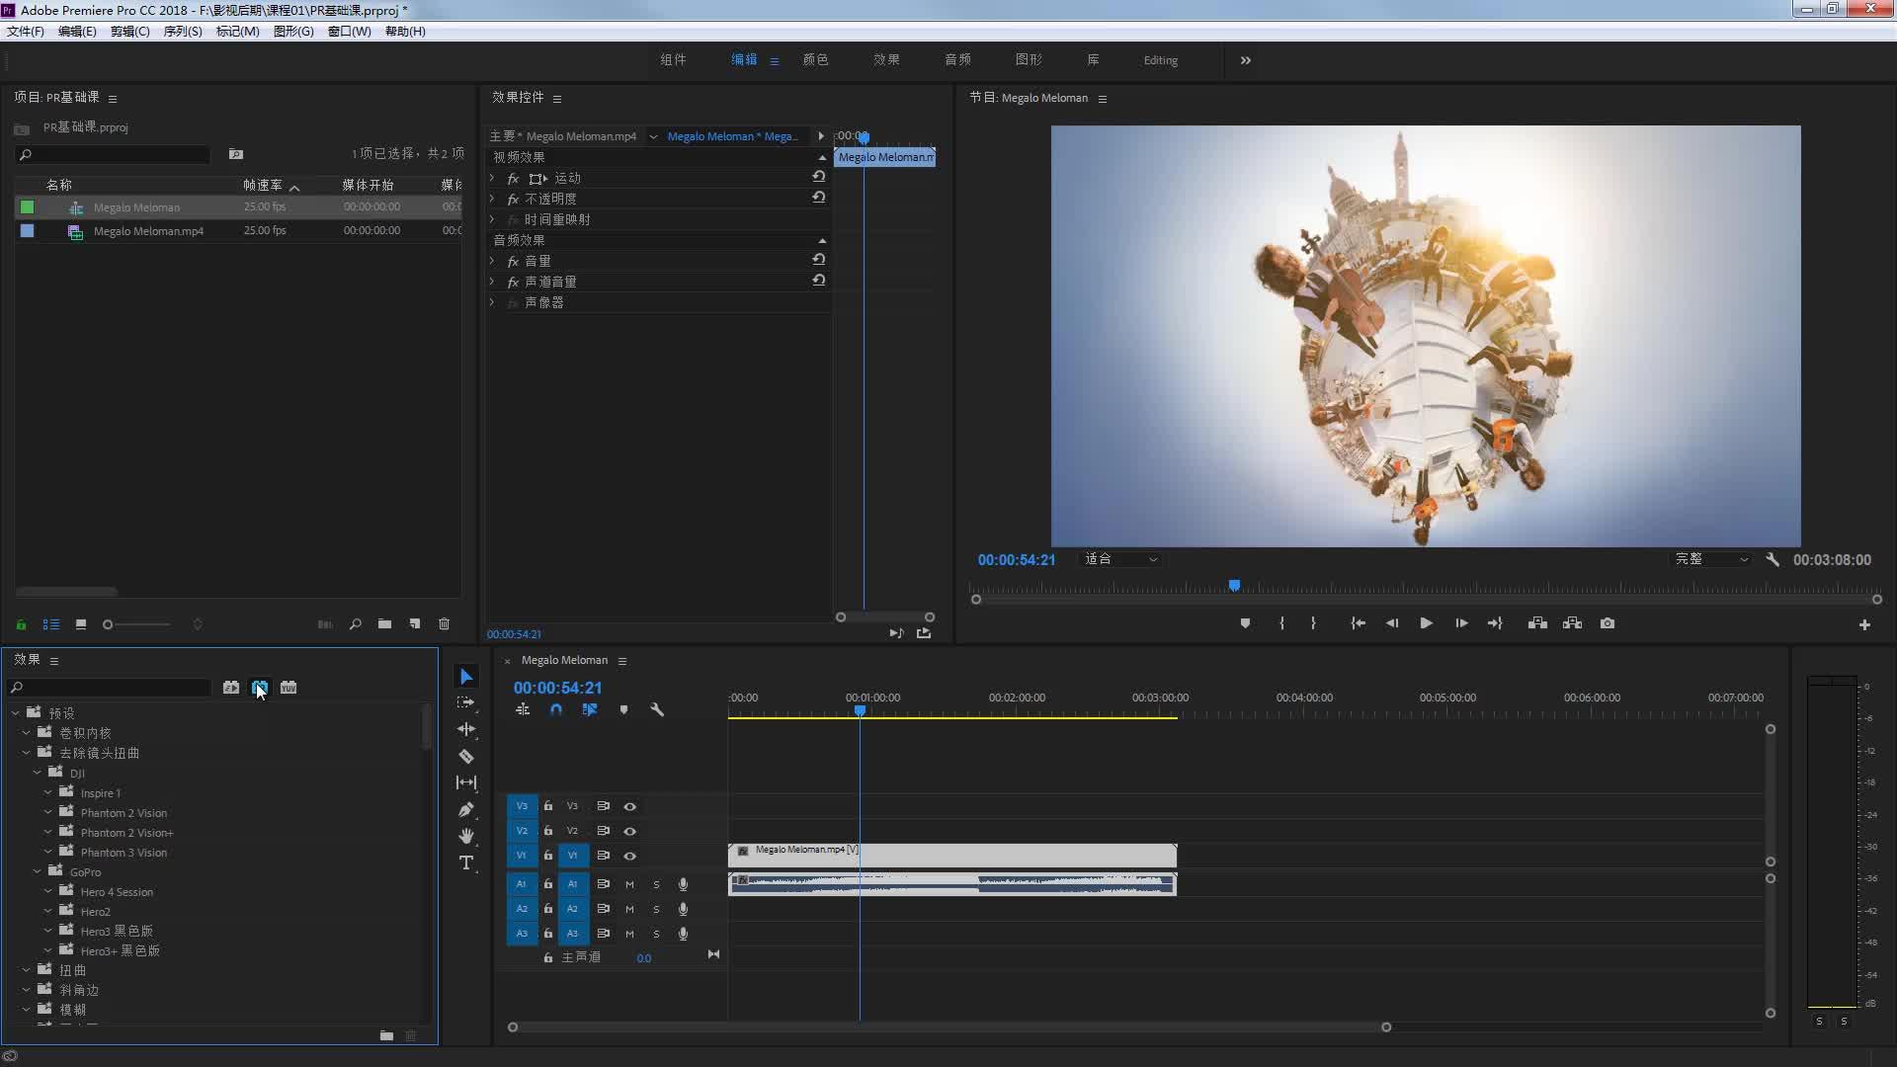Screen dimensions: 1897x1067
Task: Open timeline display settings wrench
Action: point(657,709)
